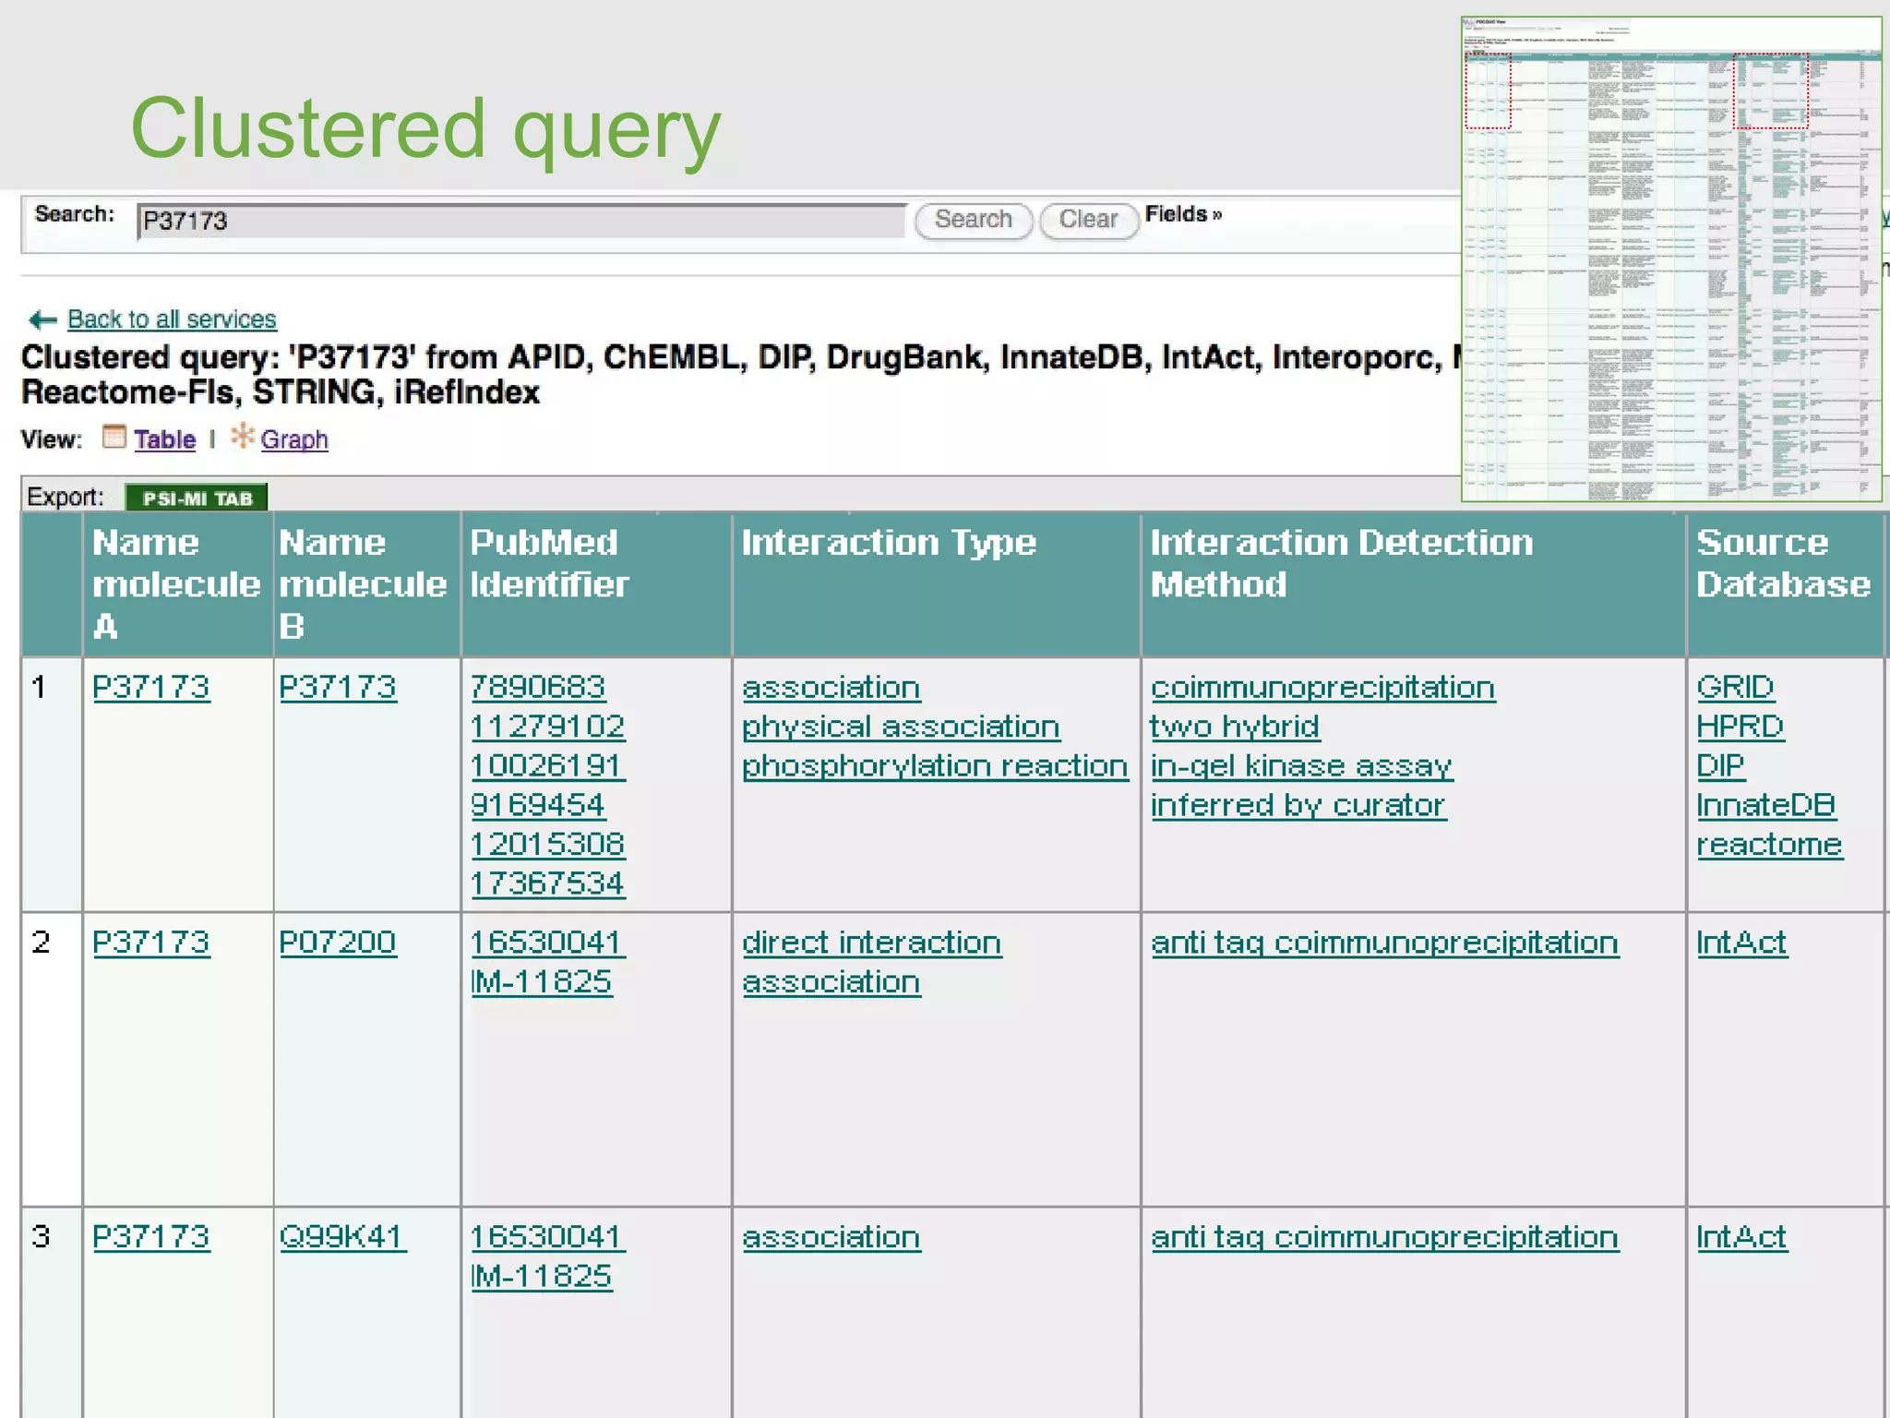Click the Graph view icon
Image resolution: width=1890 pixels, height=1418 pixels.
tap(242, 436)
